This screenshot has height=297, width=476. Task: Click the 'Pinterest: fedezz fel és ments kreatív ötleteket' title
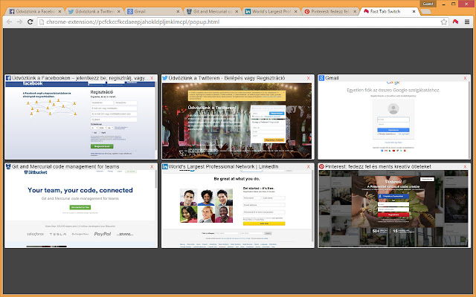(x=378, y=166)
